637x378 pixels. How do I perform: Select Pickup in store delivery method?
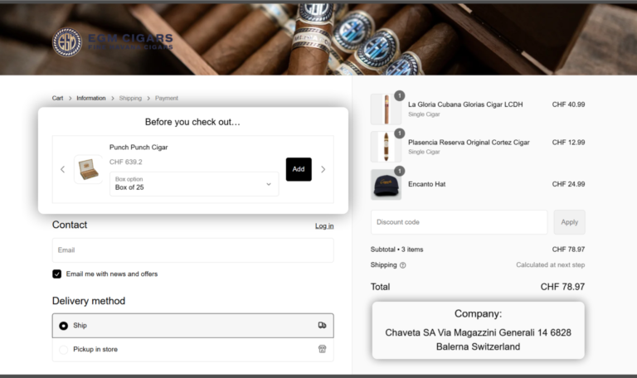click(193, 349)
